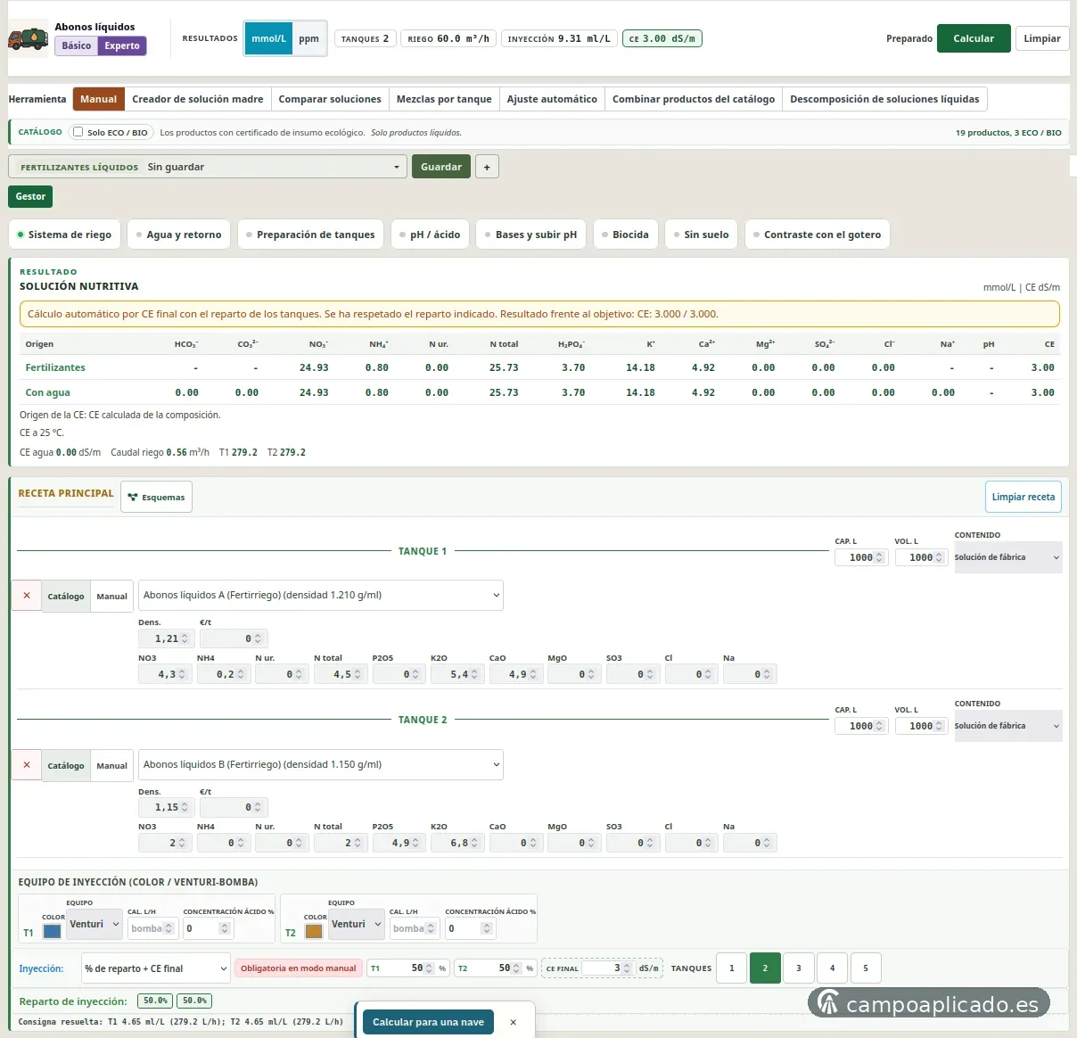This screenshot has height=1038, width=1077.
Task: Close the Calcular para una nave popup
Action: [513, 1022]
